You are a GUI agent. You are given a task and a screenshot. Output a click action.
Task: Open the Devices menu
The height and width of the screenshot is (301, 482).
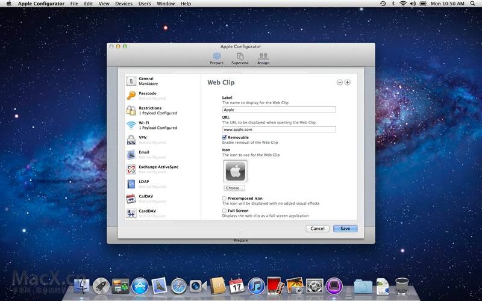tap(124, 4)
